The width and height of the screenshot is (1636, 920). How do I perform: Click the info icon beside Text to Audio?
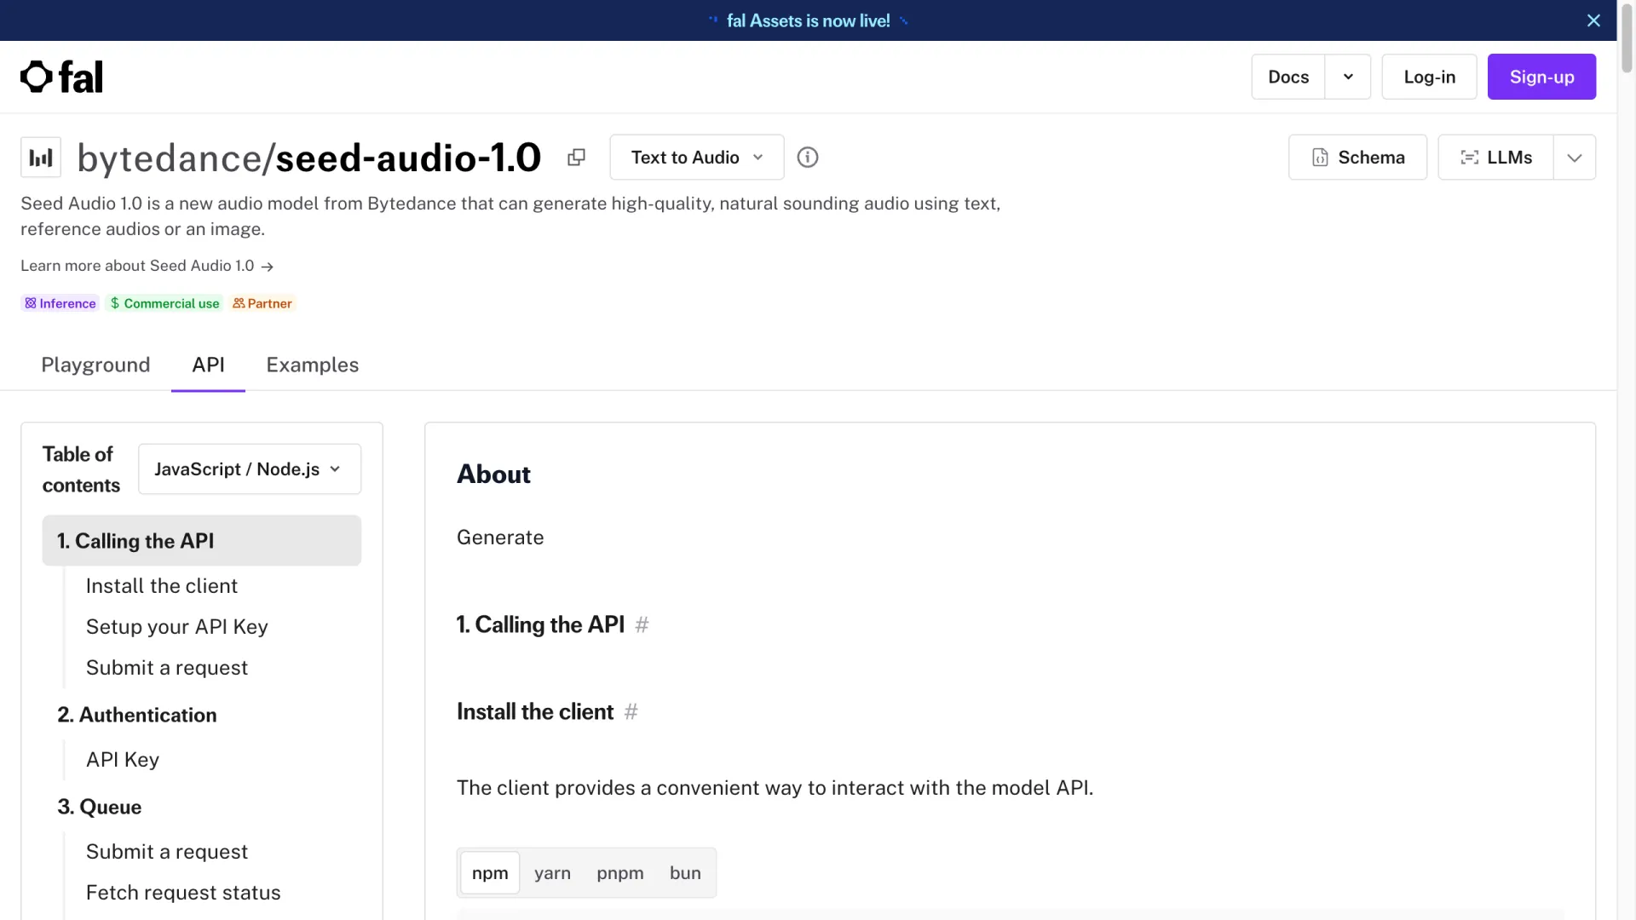[x=807, y=158]
